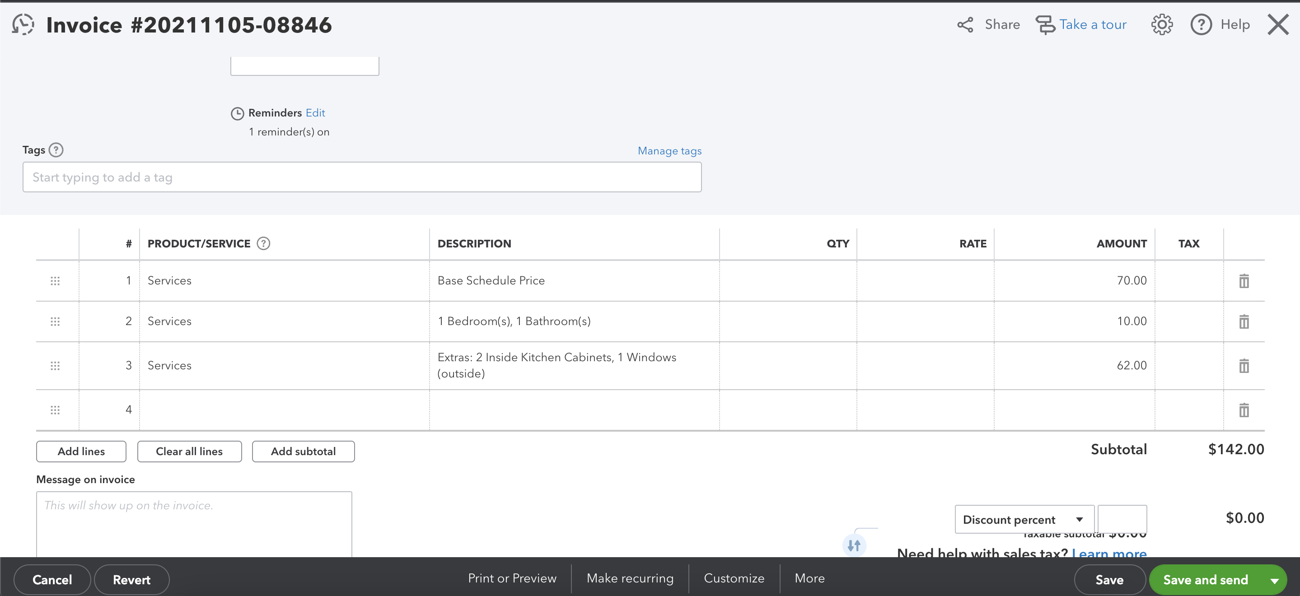Open the Discount percent dropdown

point(1024,519)
